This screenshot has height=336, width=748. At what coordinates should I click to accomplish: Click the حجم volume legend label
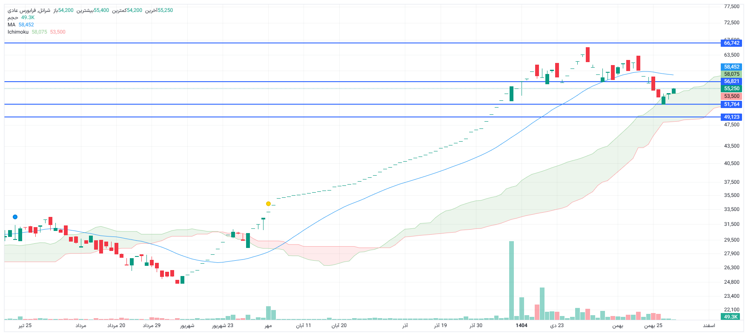[13, 17]
